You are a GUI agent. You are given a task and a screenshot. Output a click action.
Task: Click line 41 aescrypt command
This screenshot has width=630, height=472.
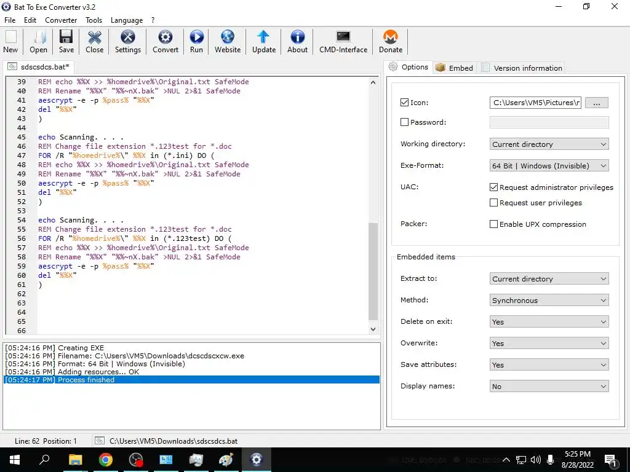(97, 100)
